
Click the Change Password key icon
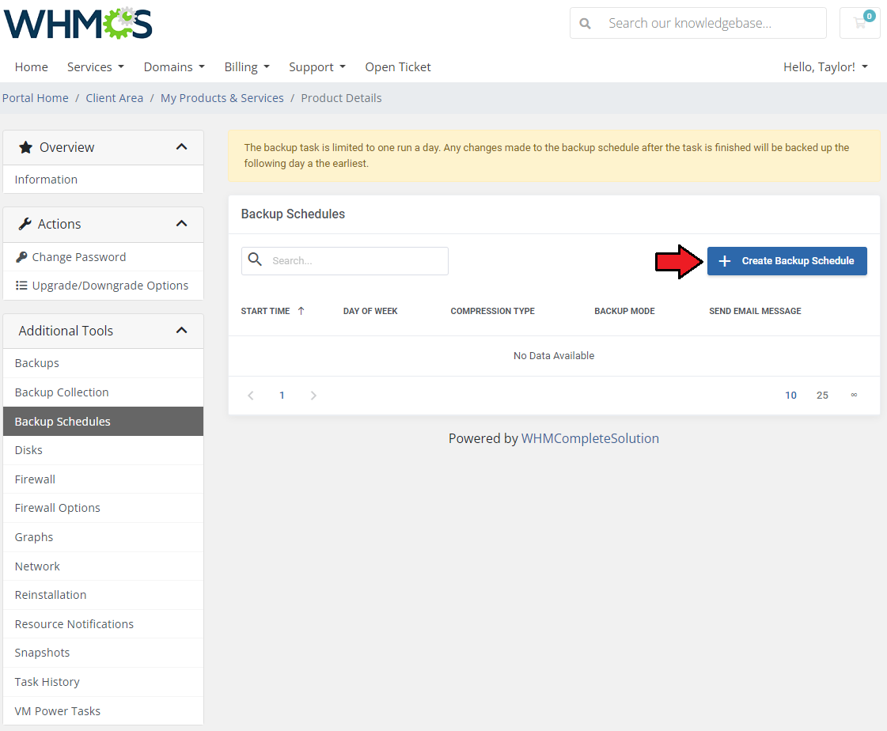click(22, 257)
